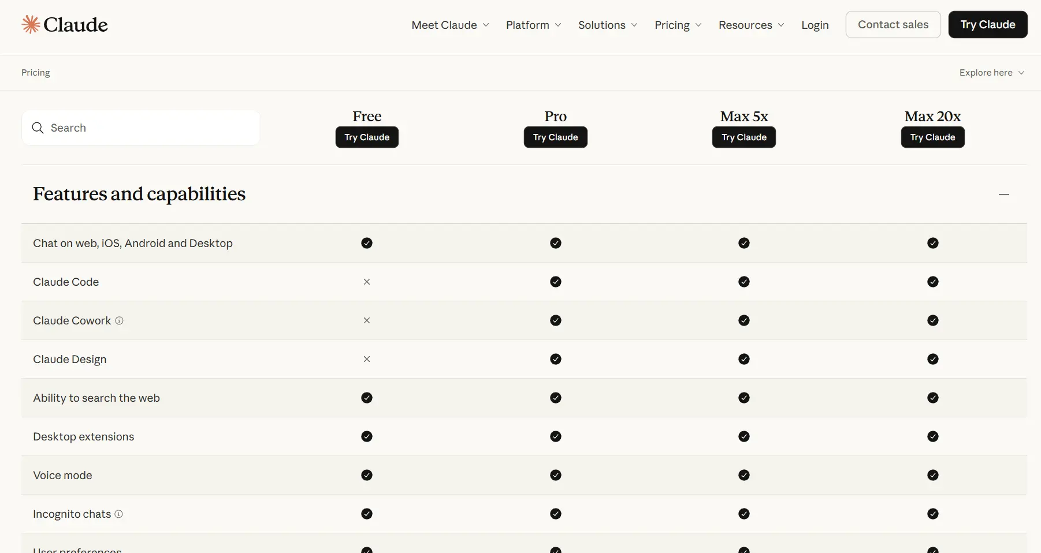Click Try Claude under the Pro plan
Screen dimensions: 1041x553
[x=556, y=137]
